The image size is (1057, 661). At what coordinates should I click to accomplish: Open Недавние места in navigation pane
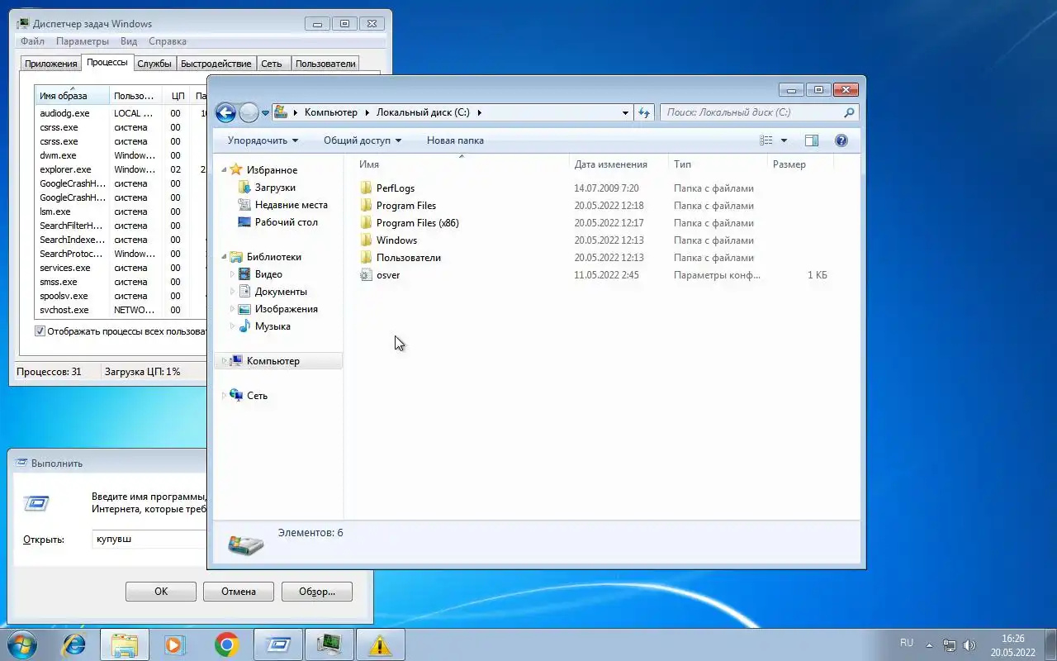[x=292, y=205]
